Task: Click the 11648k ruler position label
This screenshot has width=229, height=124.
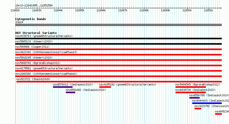Action: 144,10
